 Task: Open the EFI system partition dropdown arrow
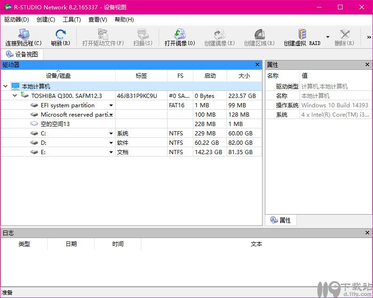(111, 105)
